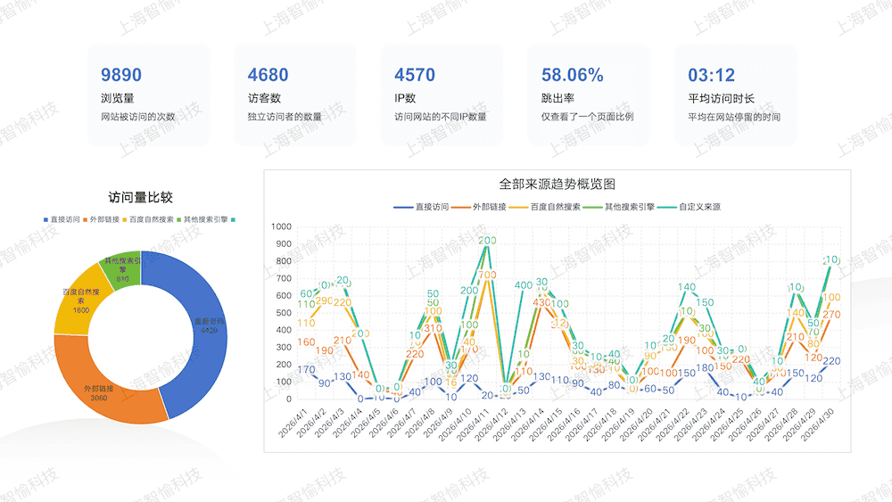Click the 58.06% bounce rate value
This screenshot has width=892, height=502.
[573, 75]
